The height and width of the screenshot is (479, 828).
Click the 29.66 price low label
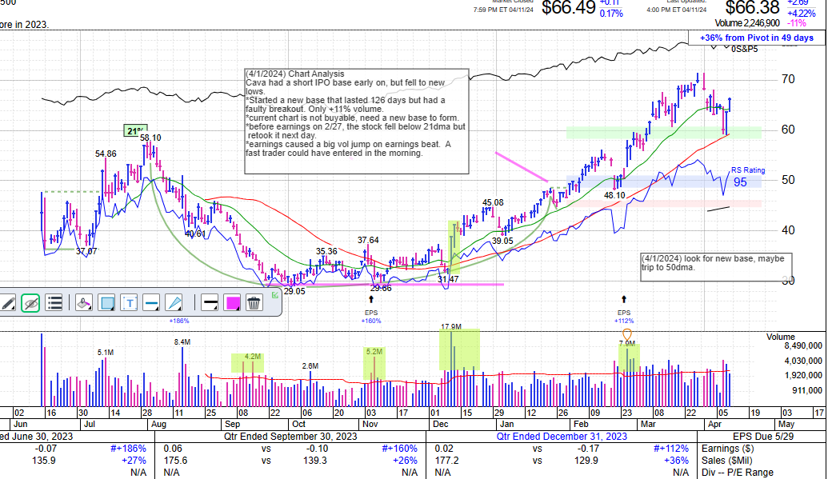(381, 289)
